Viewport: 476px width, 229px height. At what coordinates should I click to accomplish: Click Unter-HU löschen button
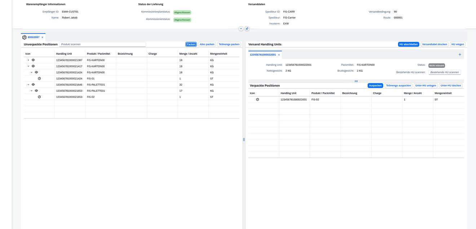pyautogui.click(x=451, y=86)
